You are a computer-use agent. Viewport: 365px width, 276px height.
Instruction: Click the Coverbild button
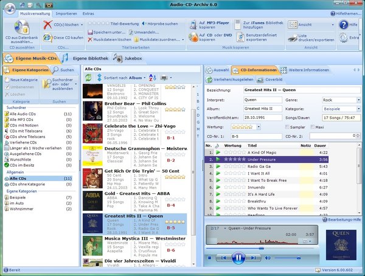tap(269, 80)
